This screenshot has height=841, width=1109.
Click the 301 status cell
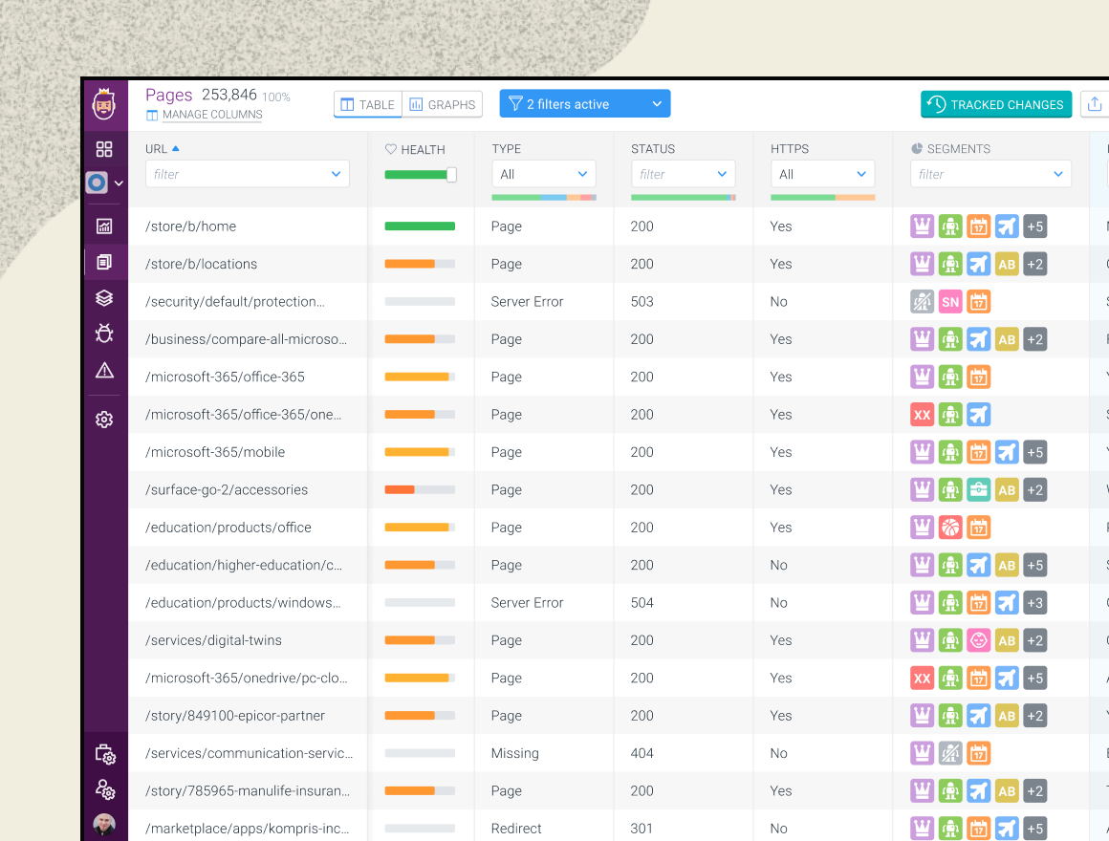point(641,829)
